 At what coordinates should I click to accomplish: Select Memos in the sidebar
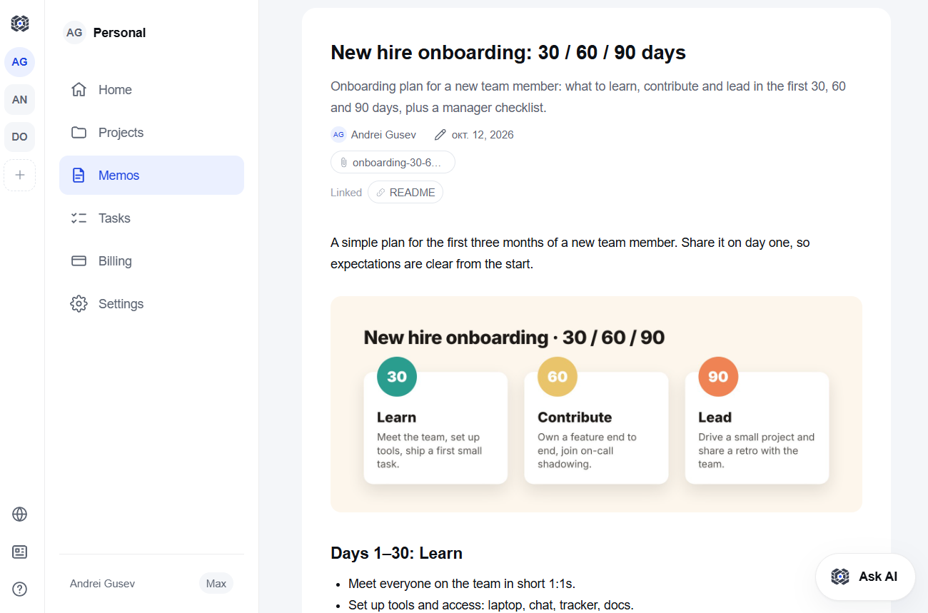(151, 176)
